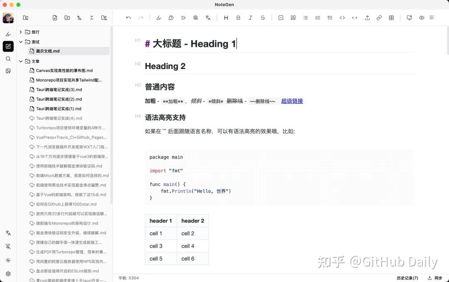This screenshot has width=449, height=282.
Task: Click the cell 4 table cell
Action: tap(193, 246)
